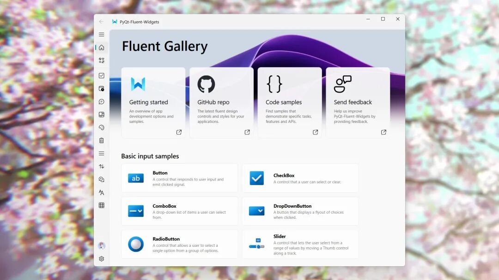The width and height of the screenshot is (499, 280).
Task: Open the Text font-size sidebar icon
Action: [102, 192]
